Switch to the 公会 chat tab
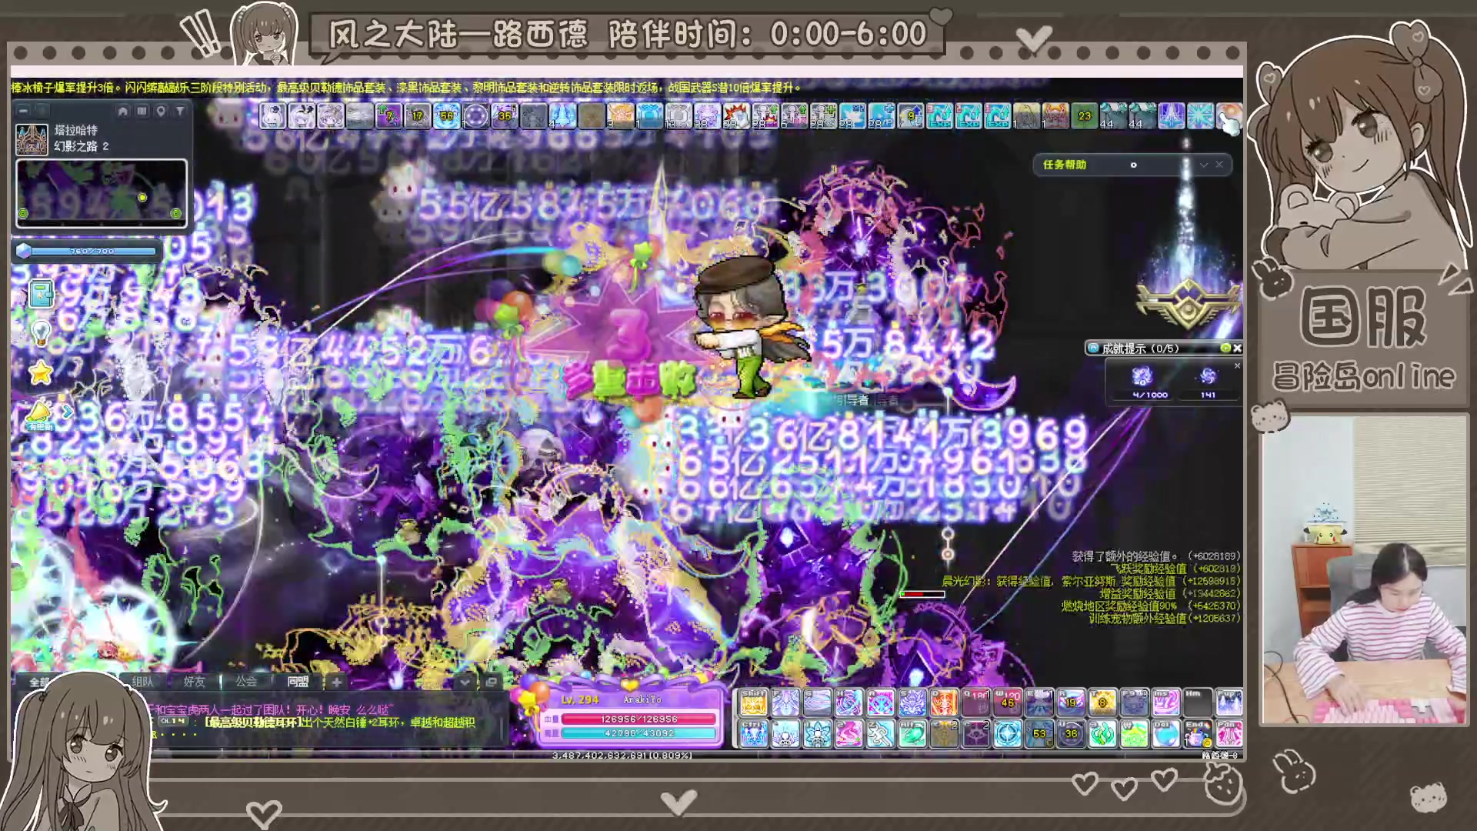The width and height of the screenshot is (1477, 831). (246, 682)
